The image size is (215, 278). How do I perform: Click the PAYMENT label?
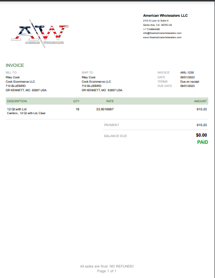tap(112, 125)
